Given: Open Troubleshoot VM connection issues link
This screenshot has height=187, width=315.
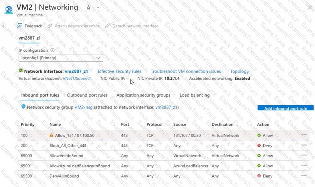Looking at the screenshot, I should pos(186,71).
